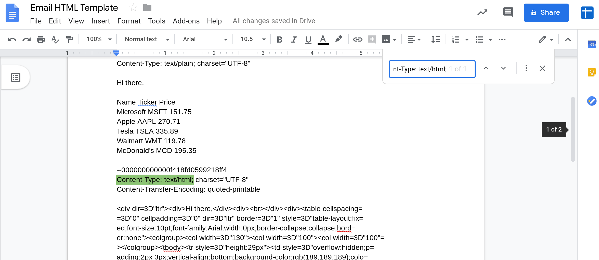Image resolution: width=599 pixels, height=260 pixels.
Task: Click the line Microsoft MSFT 151.75
Action: coord(154,112)
